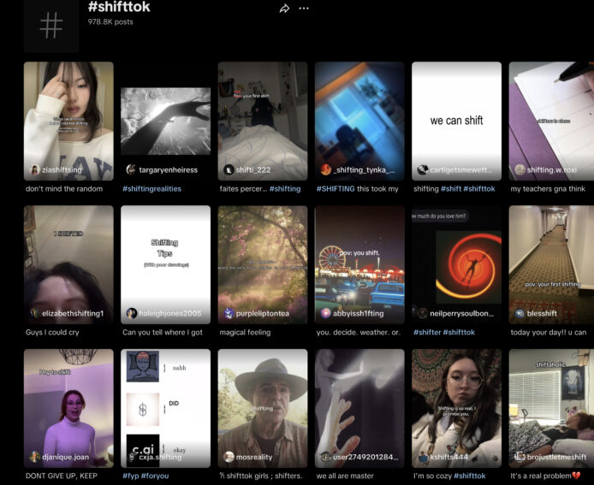The height and width of the screenshot is (485, 594).
Task: Click the large hashtag icon tile
Action: pyautogui.click(x=51, y=25)
